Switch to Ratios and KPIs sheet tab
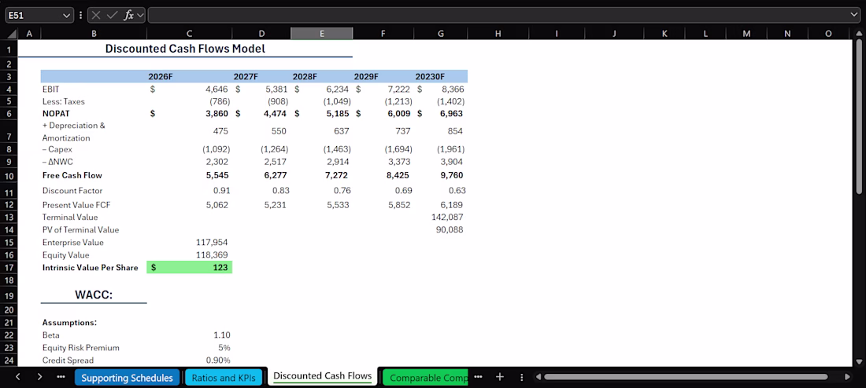Screen dimensions: 866x388 click(x=224, y=378)
